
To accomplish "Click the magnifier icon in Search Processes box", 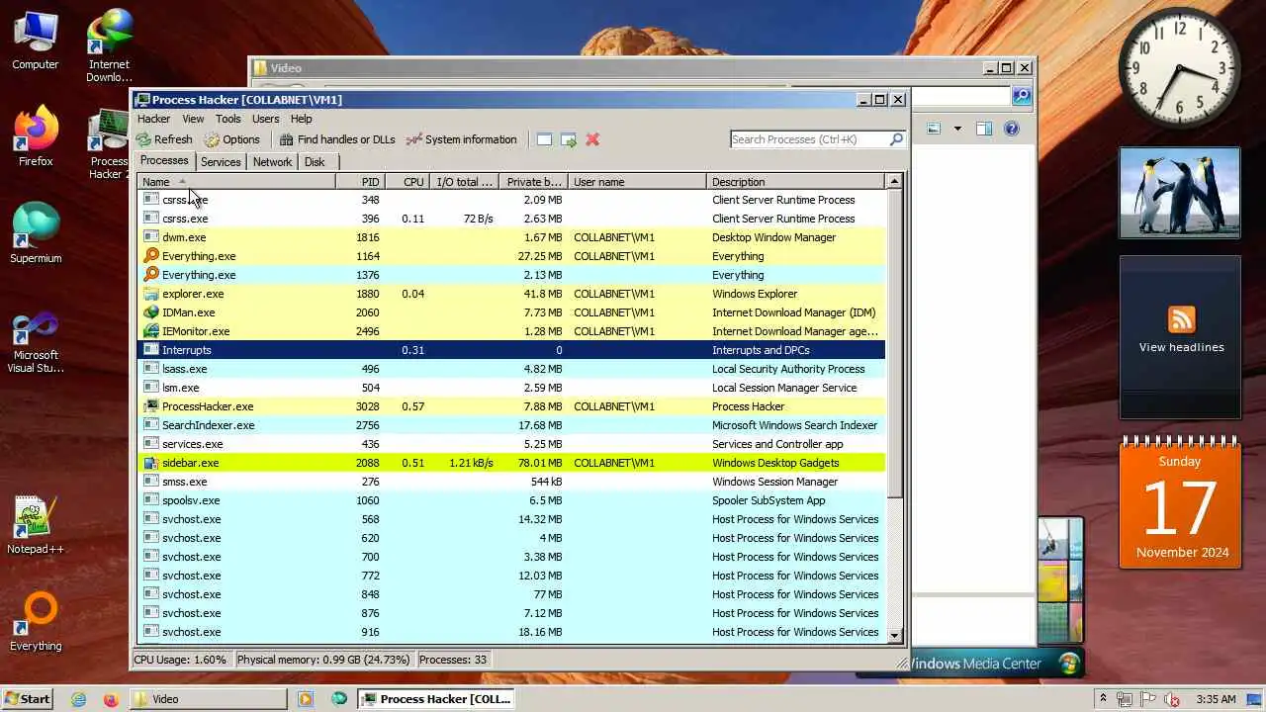I will coord(896,139).
